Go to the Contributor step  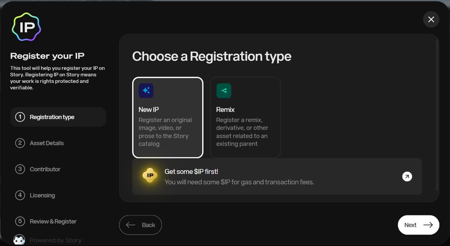point(45,169)
